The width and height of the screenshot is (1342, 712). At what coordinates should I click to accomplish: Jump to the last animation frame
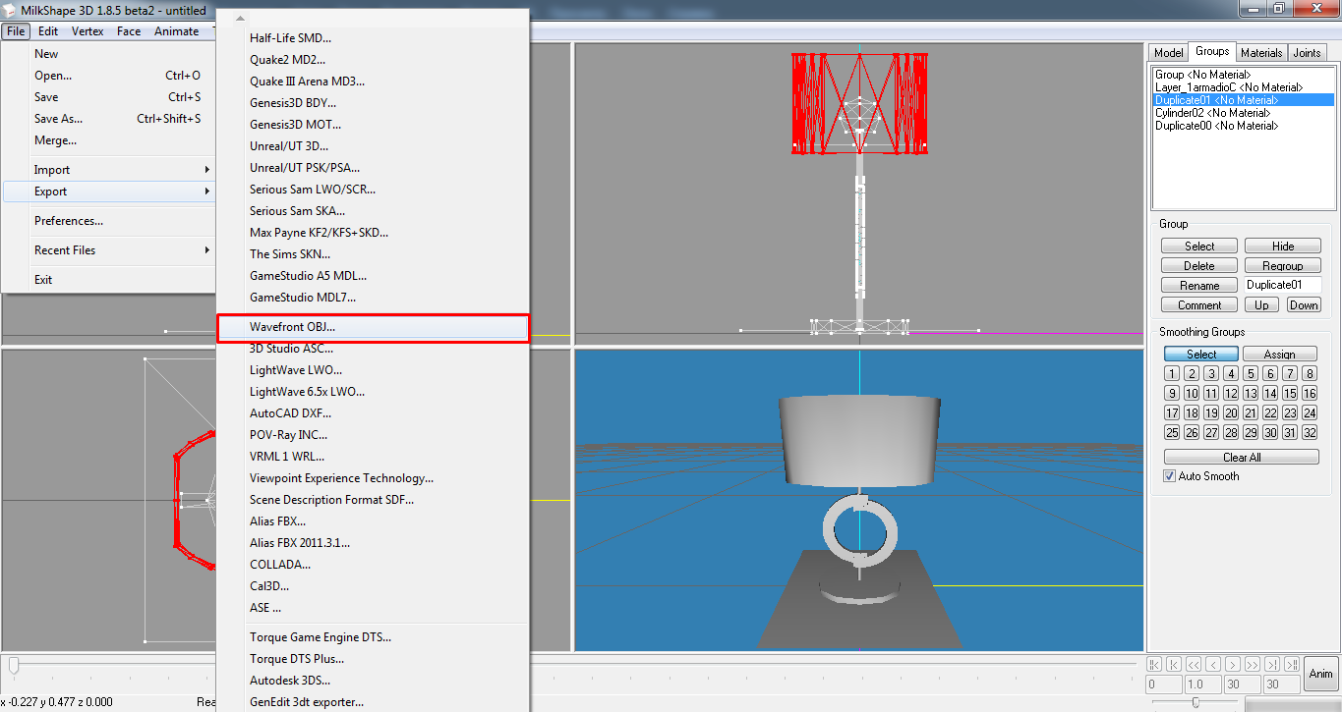(x=1292, y=665)
